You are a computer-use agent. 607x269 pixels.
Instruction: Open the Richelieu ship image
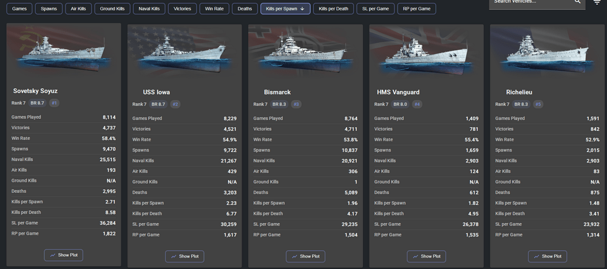coord(548,52)
